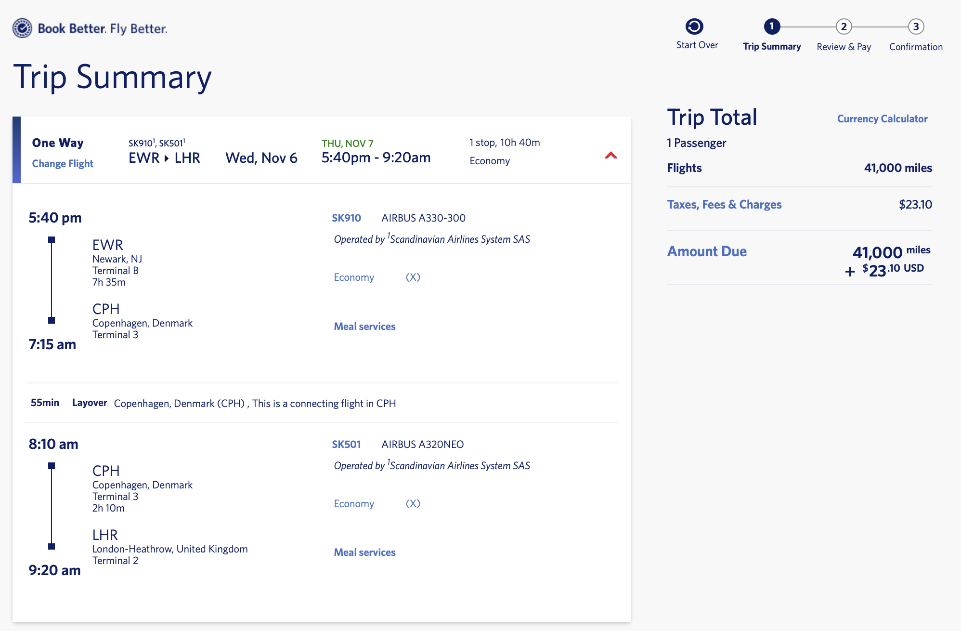The height and width of the screenshot is (631, 961).
Task: Open Meal services for flight SK910
Action: 364,327
